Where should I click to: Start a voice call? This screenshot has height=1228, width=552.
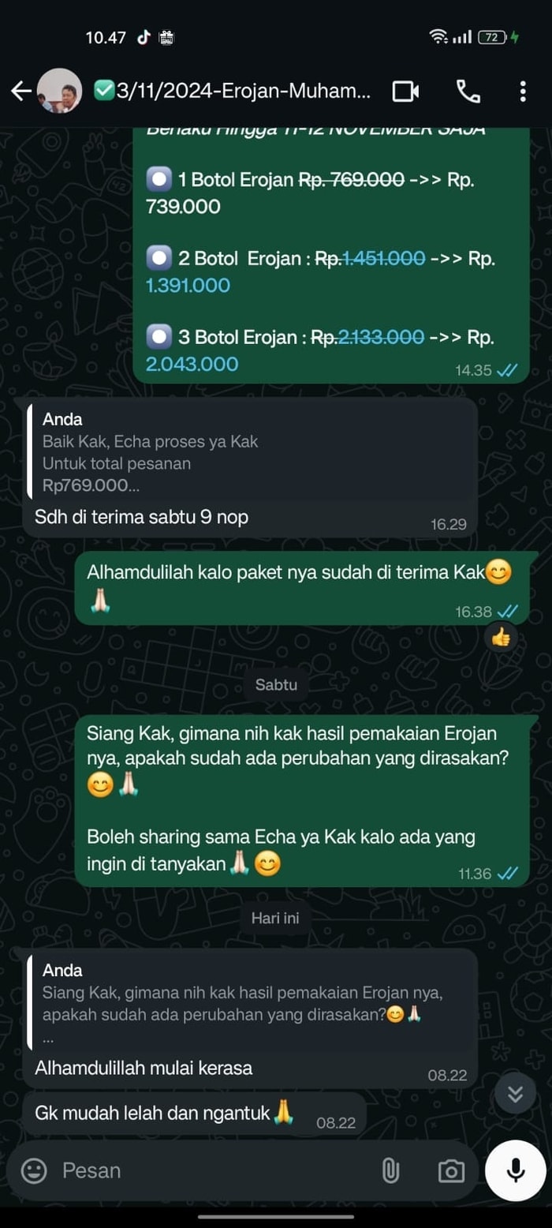tap(468, 92)
